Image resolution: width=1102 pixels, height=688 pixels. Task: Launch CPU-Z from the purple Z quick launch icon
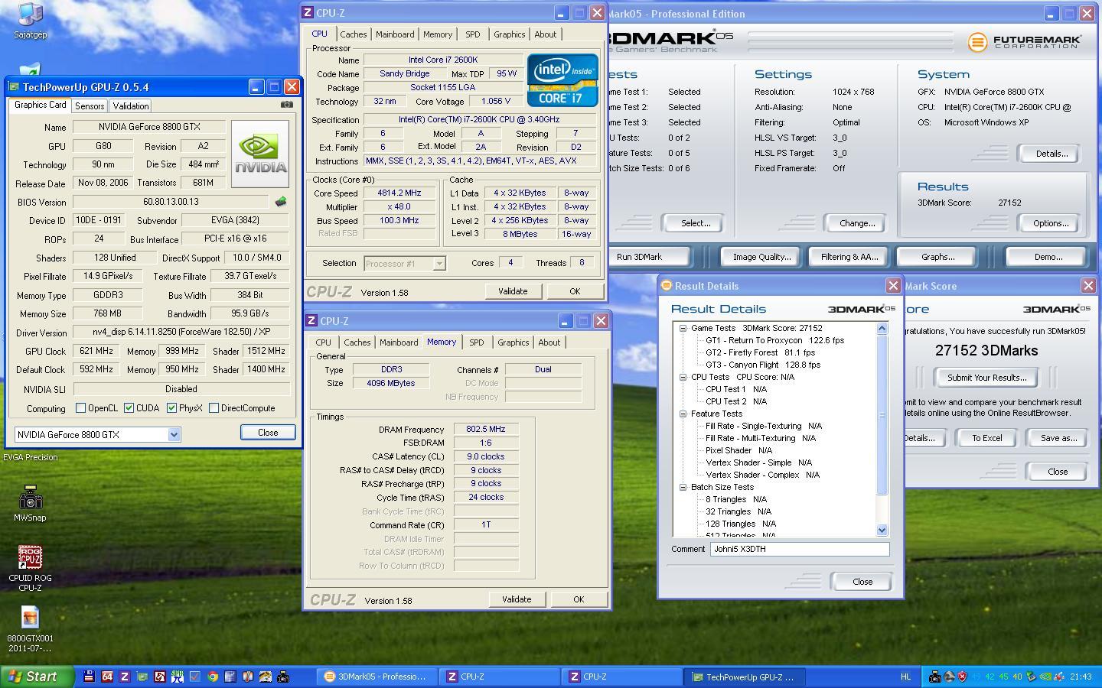tap(125, 677)
